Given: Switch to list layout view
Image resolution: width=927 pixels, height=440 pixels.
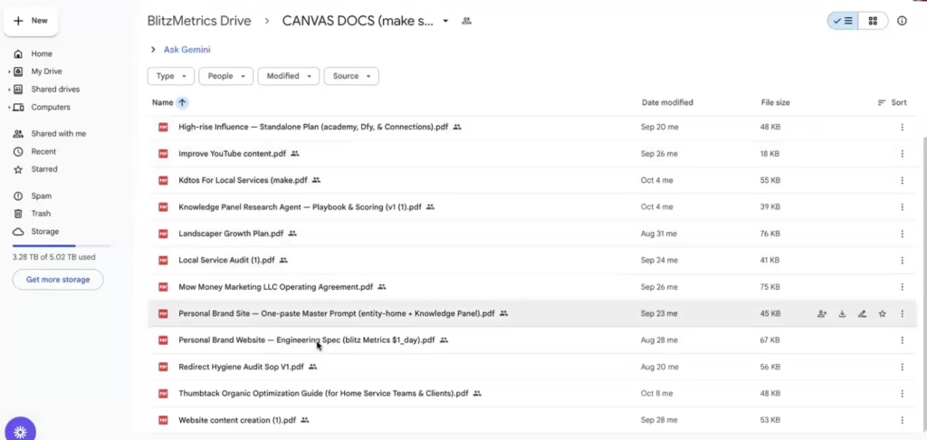Looking at the screenshot, I should click(842, 21).
